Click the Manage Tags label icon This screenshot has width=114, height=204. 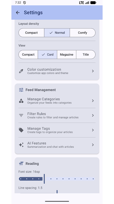click(x=21, y=130)
